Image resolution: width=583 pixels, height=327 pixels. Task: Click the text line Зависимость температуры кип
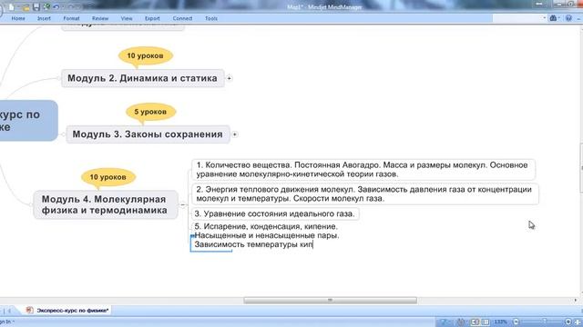(254, 244)
